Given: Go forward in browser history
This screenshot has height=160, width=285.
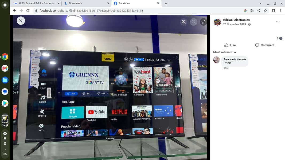Looking at the screenshot, I should tap(21, 11).
